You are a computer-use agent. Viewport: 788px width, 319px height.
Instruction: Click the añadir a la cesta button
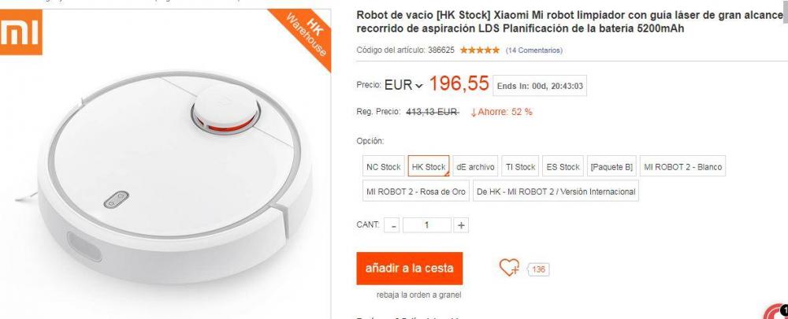pyautogui.click(x=410, y=269)
